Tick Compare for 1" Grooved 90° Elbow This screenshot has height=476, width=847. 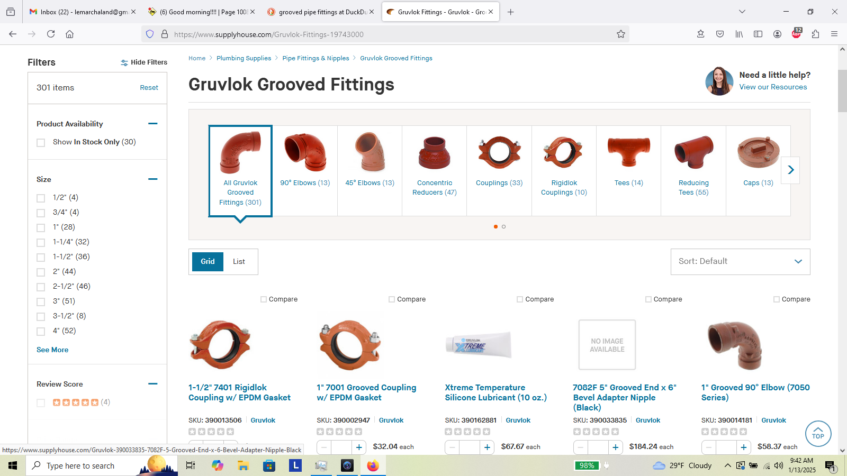[777, 299]
